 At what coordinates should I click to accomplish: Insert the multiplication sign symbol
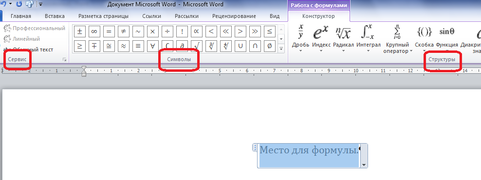pos(153,31)
